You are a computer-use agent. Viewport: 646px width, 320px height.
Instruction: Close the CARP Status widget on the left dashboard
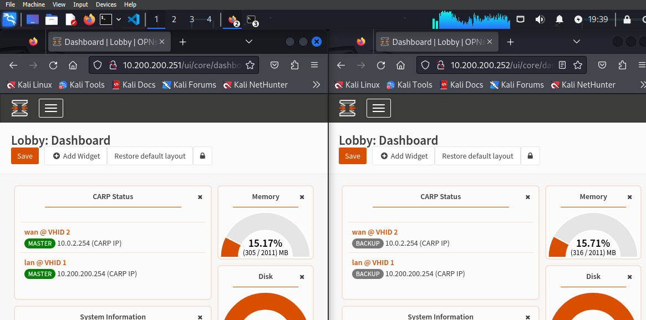coord(200,197)
